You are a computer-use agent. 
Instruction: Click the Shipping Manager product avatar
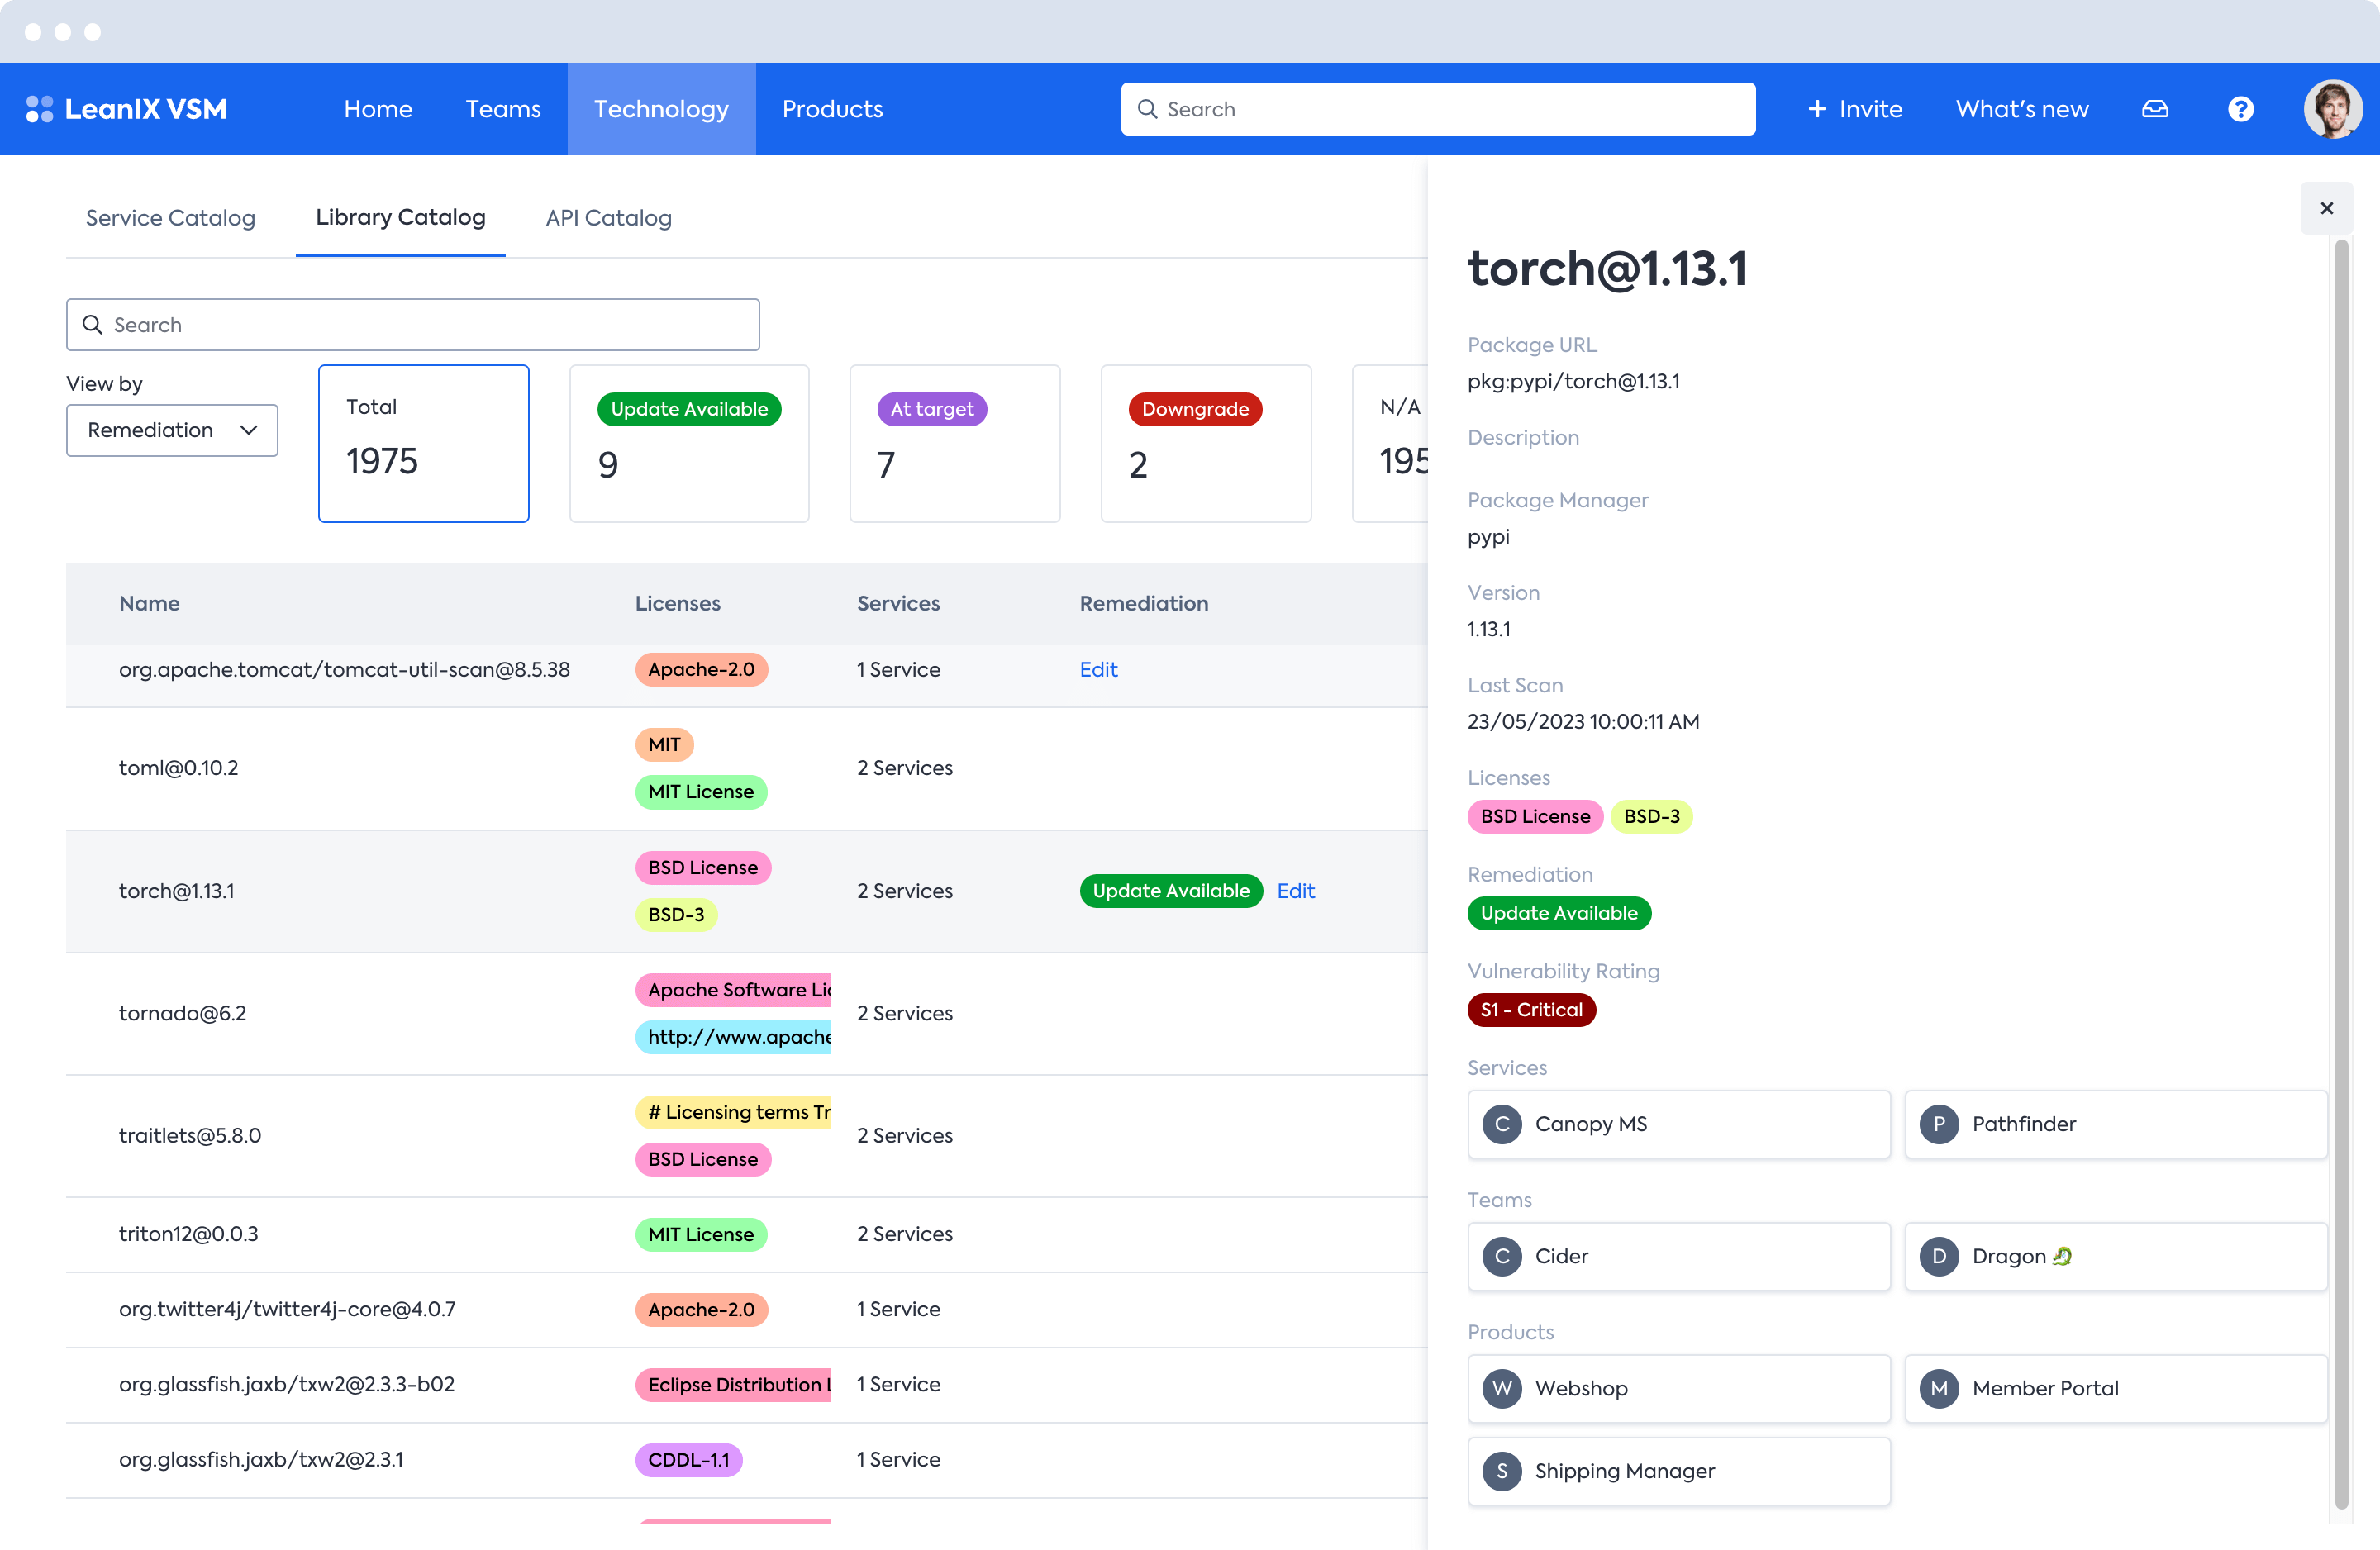(1502, 1471)
